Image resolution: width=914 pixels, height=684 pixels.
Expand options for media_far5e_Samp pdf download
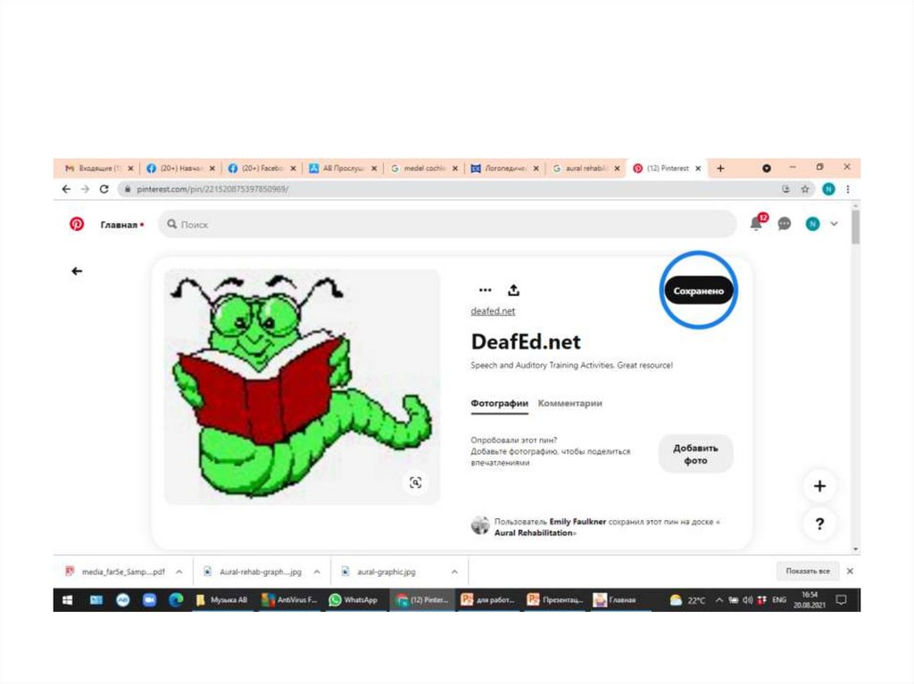point(179,572)
